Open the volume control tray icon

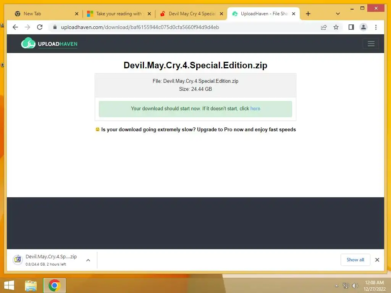[355, 285]
